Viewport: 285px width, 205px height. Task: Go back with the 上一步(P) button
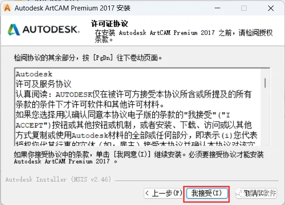(163, 193)
